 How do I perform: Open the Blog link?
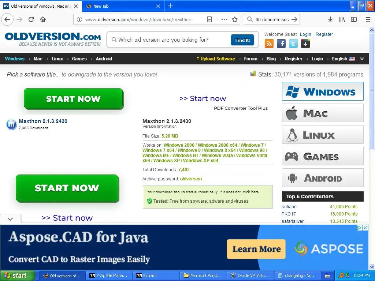(271, 59)
